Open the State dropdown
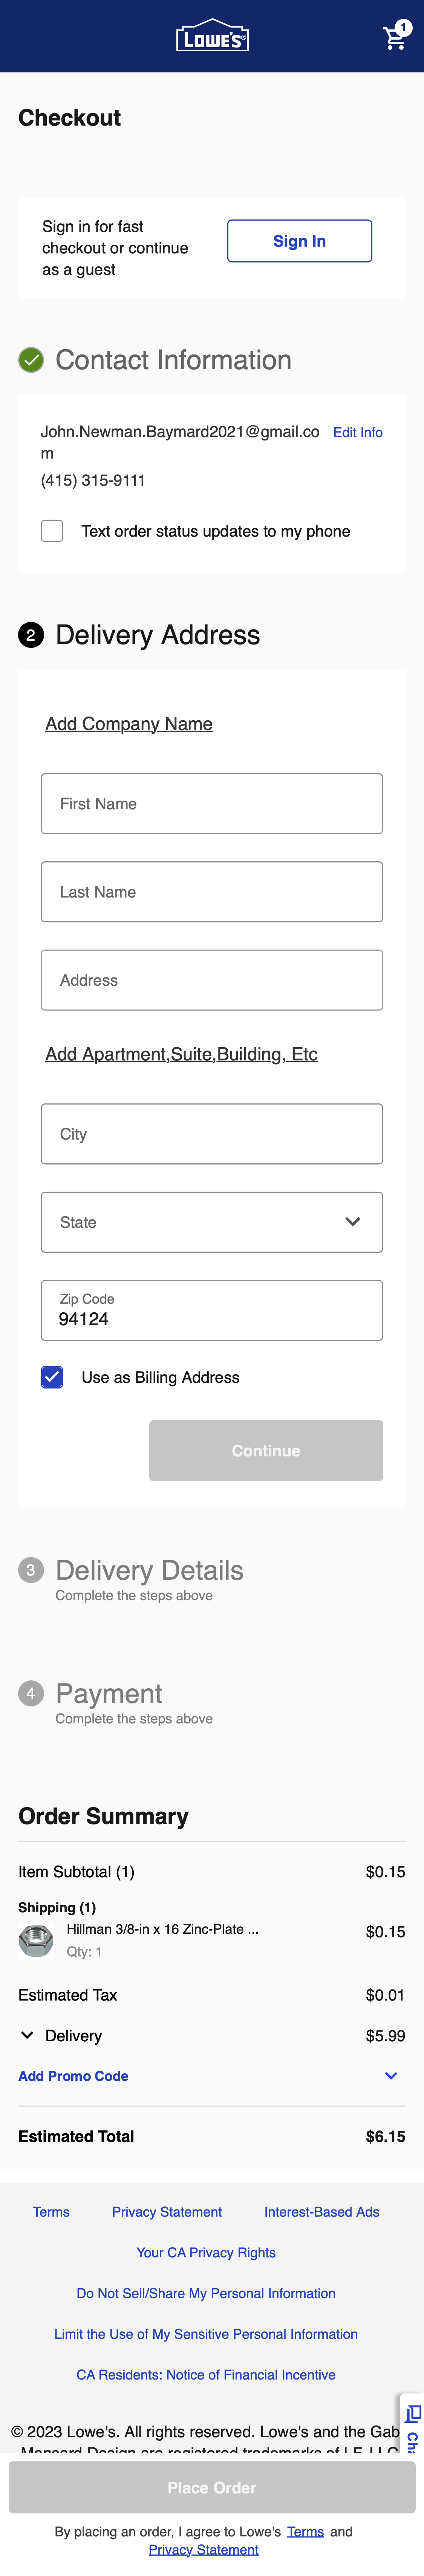The width and height of the screenshot is (424, 2576). 211,1222
